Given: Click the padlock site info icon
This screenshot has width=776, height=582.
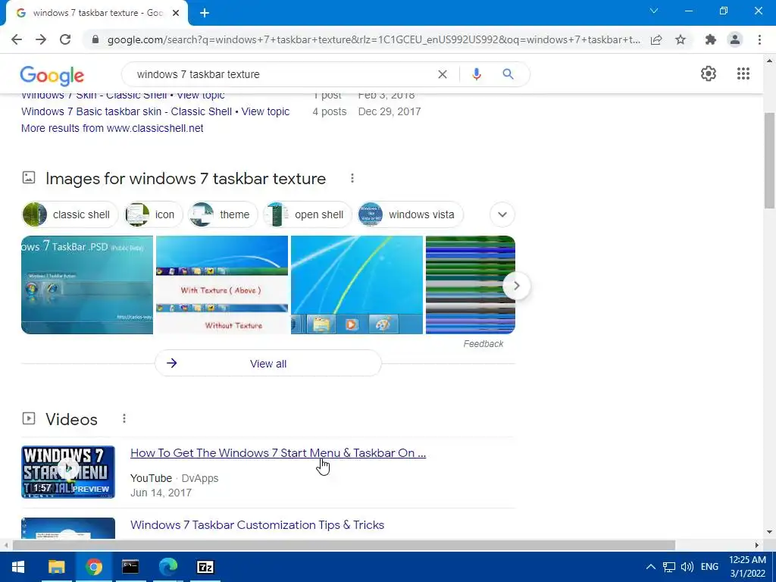Looking at the screenshot, I should (x=95, y=39).
